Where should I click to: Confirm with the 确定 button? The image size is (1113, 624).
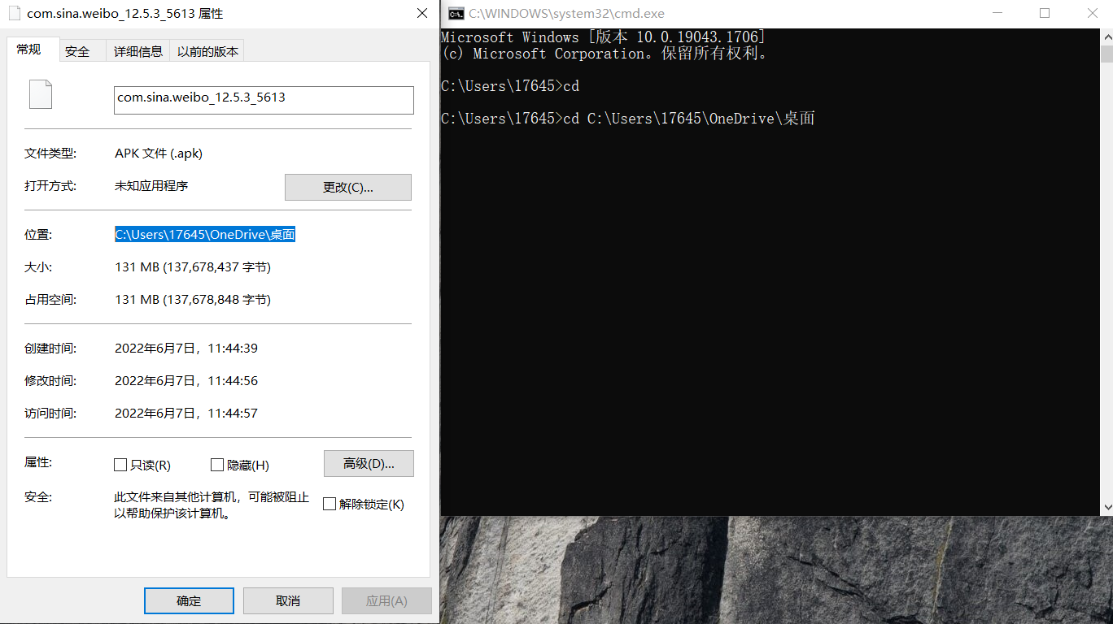point(189,600)
